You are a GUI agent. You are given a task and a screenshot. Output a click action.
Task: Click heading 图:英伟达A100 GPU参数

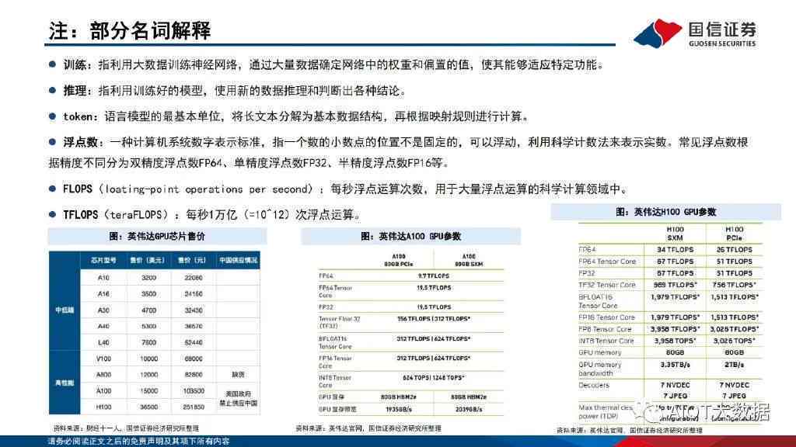410,236
